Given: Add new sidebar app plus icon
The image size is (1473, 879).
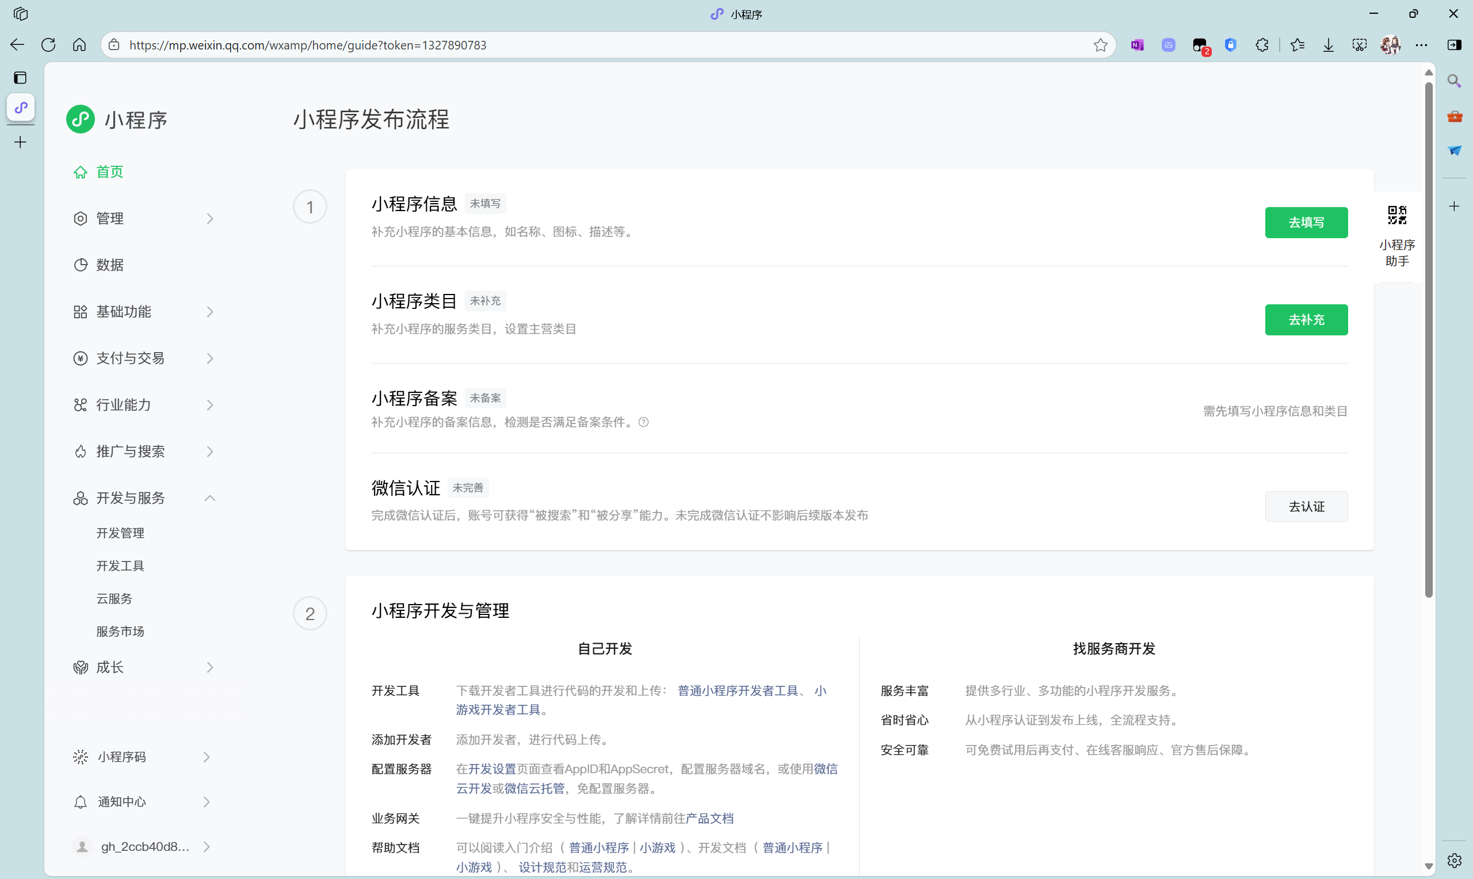Looking at the screenshot, I should pyautogui.click(x=1454, y=206).
